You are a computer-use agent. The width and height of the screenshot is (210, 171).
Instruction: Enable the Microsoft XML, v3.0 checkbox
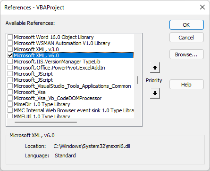pos(10,49)
